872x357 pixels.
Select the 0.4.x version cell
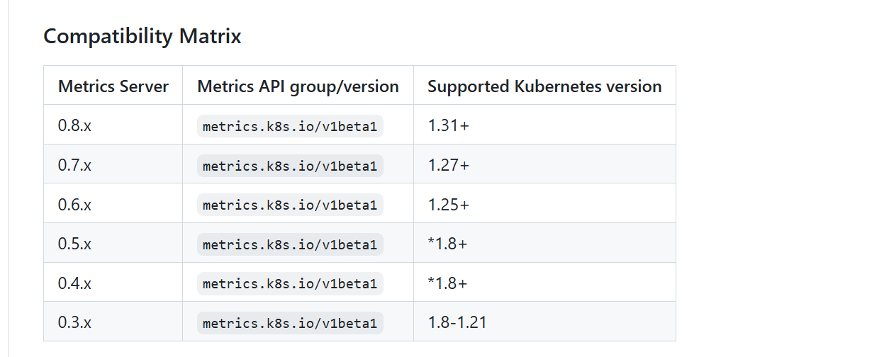click(75, 283)
